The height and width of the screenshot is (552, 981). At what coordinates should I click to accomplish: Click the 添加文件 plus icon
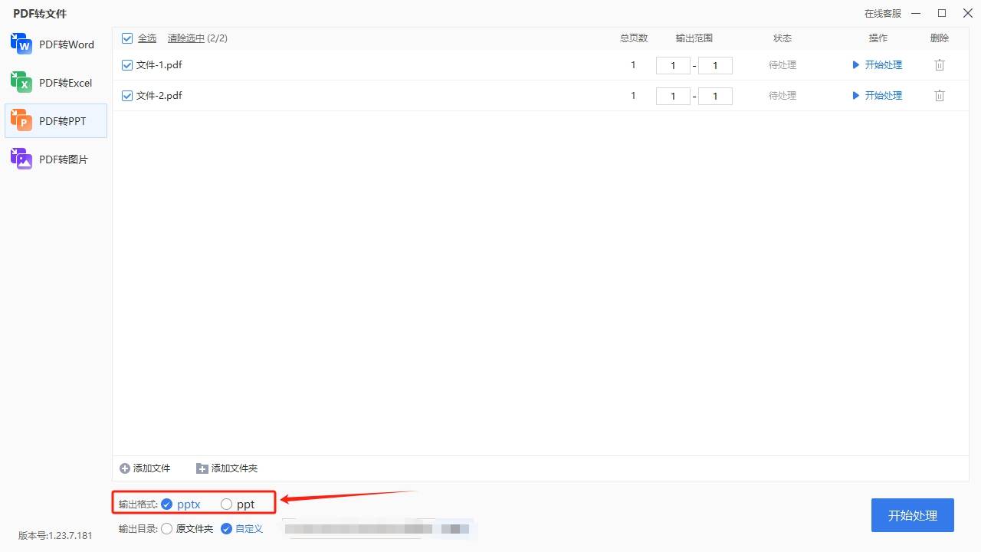[124, 468]
